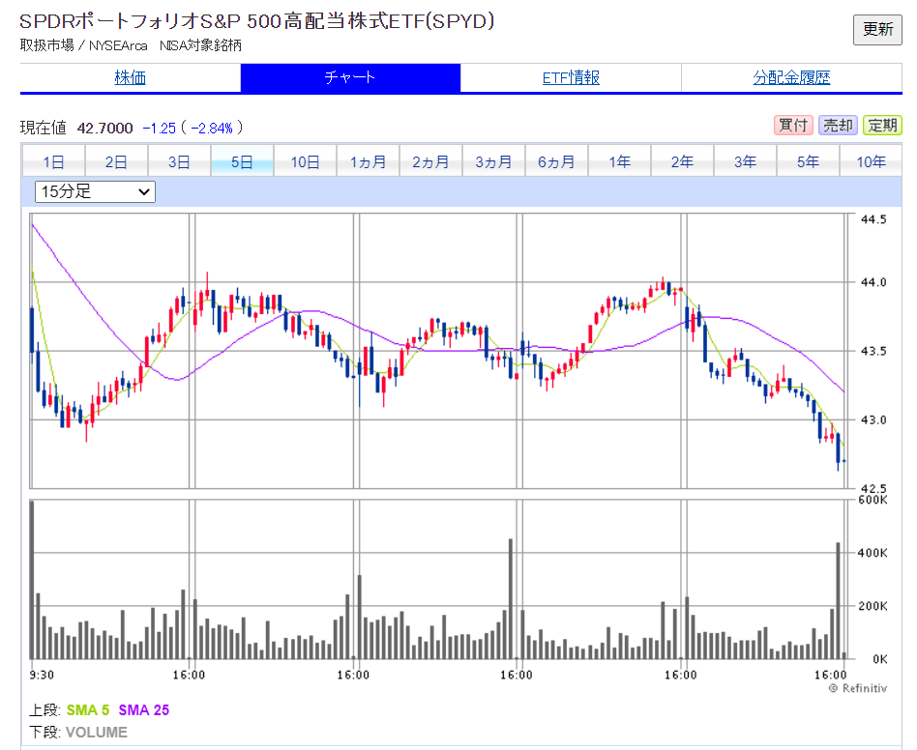
Task: Show the 1年 chart range
Action: pyautogui.click(x=619, y=161)
